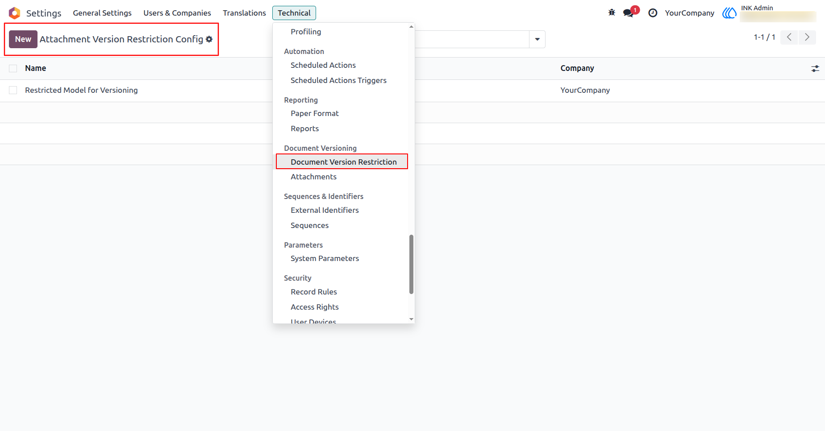Open Access Rights under Security
This screenshot has height=431, width=825.
tap(315, 307)
